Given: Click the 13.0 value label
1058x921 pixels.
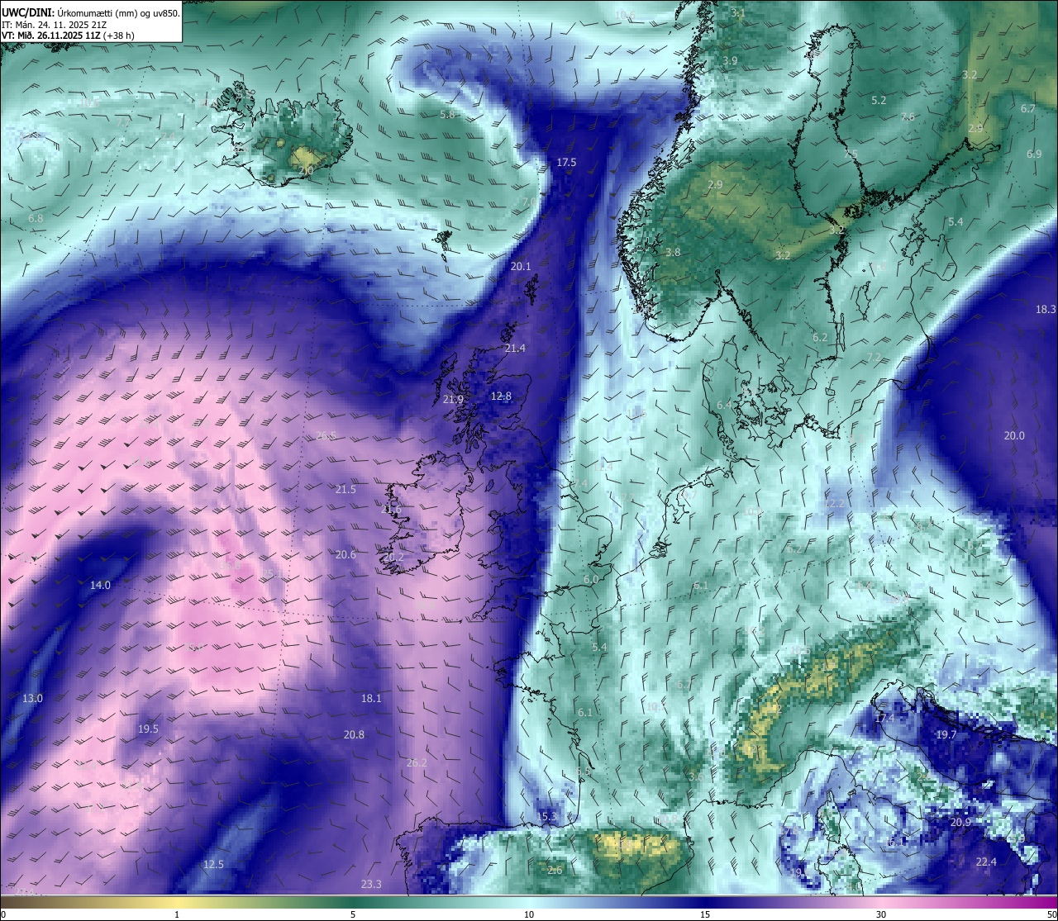Looking at the screenshot, I should tap(32, 699).
